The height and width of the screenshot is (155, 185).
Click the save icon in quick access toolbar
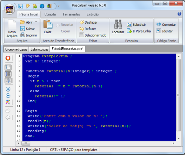(21, 6)
